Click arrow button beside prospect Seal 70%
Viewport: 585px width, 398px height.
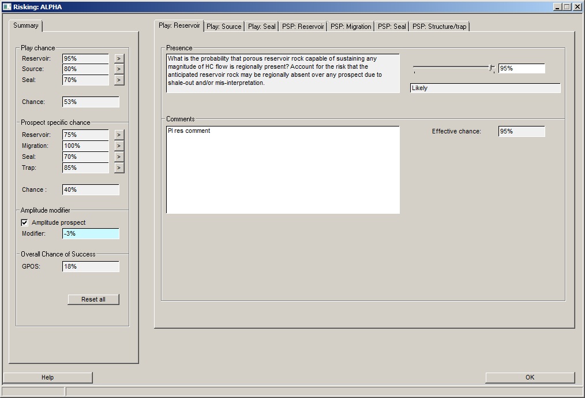[x=119, y=157]
